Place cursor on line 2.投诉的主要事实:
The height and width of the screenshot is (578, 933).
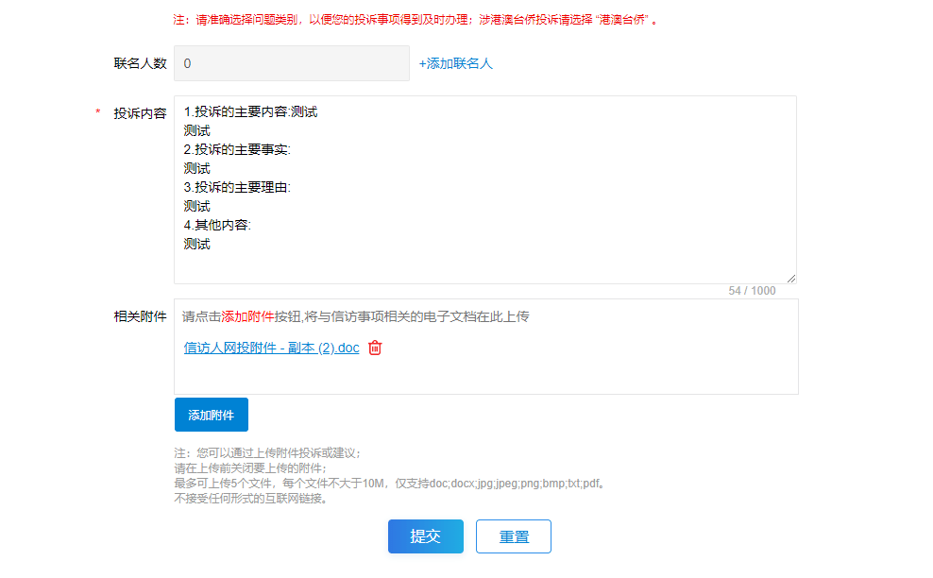pyautogui.click(x=237, y=149)
